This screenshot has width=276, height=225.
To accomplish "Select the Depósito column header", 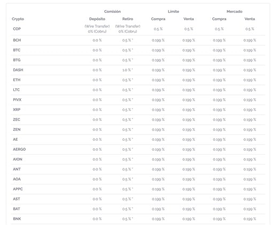I will pyautogui.click(x=97, y=19).
